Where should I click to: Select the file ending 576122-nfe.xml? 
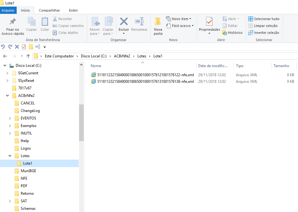pyautogui.click(x=145, y=75)
